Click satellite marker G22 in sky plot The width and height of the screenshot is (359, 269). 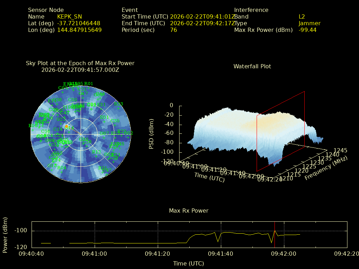click(61, 119)
